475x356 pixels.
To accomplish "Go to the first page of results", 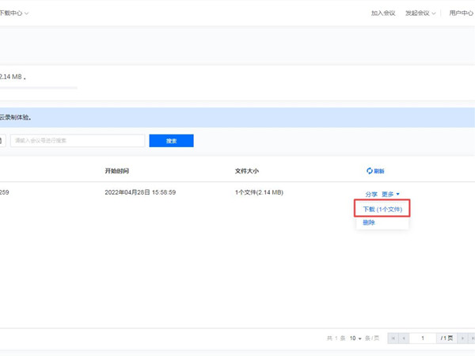I will [393, 338].
